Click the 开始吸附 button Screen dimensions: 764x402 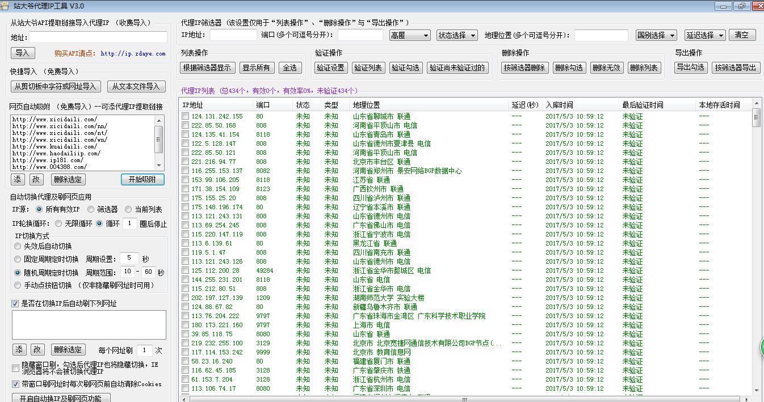142,179
